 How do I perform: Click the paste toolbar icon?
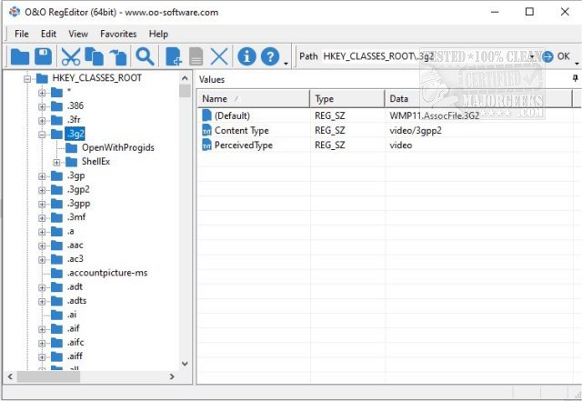[118, 56]
